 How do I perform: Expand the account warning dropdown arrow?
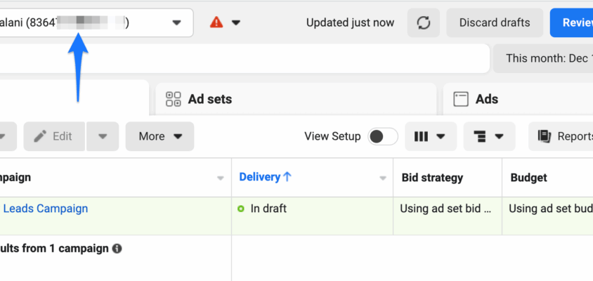(x=236, y=22)
